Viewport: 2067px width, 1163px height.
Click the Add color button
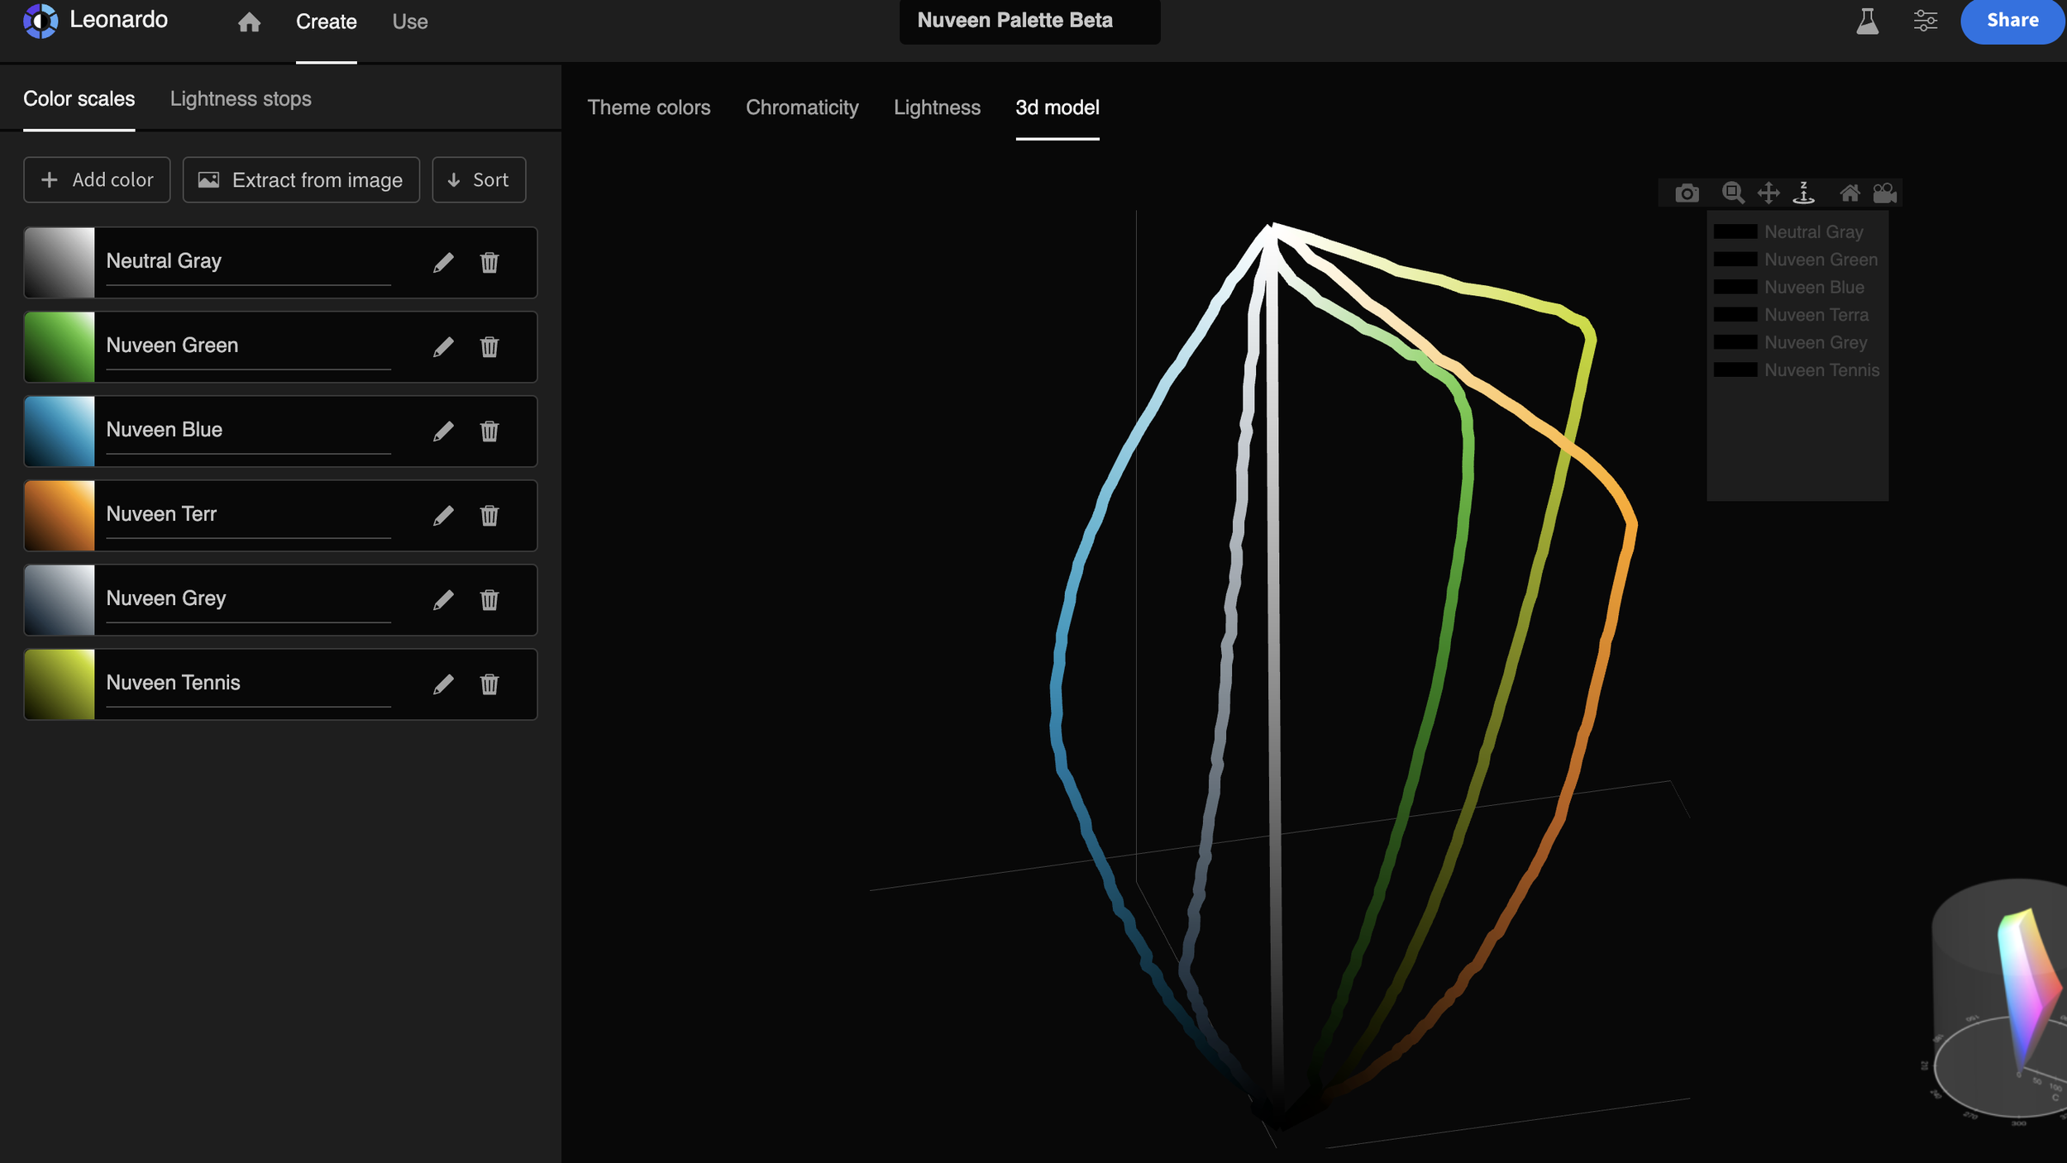click(97, 179)
